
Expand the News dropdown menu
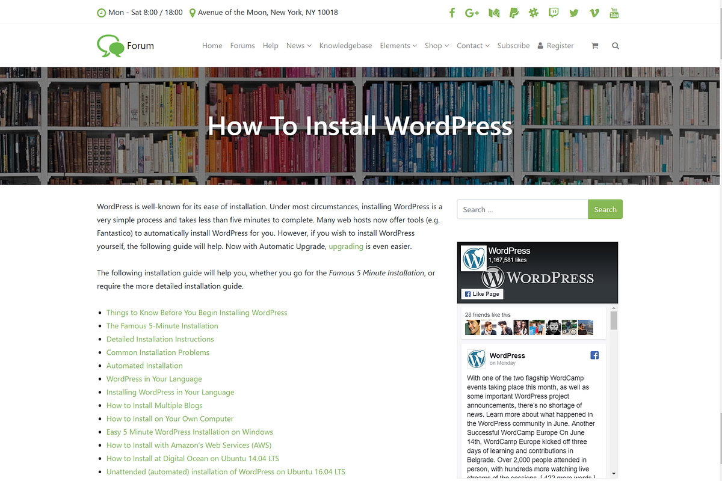[x=299, y=46]
